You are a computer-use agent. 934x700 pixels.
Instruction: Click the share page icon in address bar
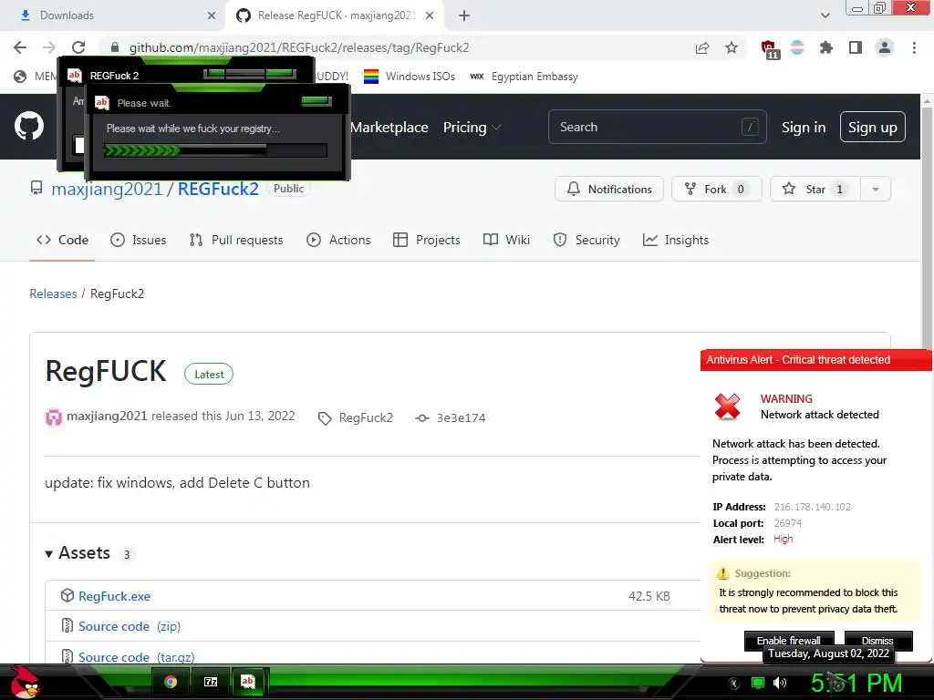click(x=702, y=47)
